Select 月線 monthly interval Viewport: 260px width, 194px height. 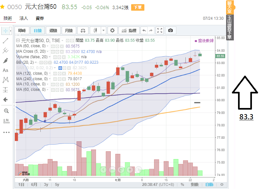[69, 30]
